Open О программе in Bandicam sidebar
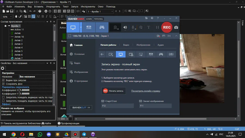Viewport: 245px width, 138px height. (x=79, y=81)
